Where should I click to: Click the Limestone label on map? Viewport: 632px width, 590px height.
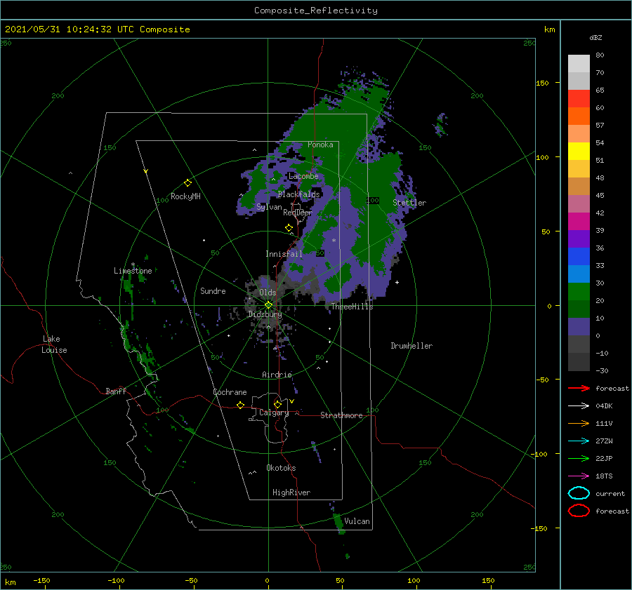tap(133, 271)
